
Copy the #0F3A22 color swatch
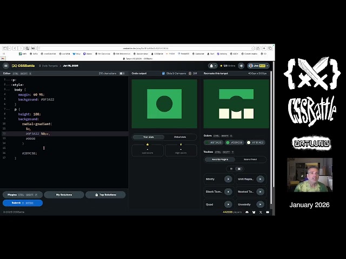(214, 142)
